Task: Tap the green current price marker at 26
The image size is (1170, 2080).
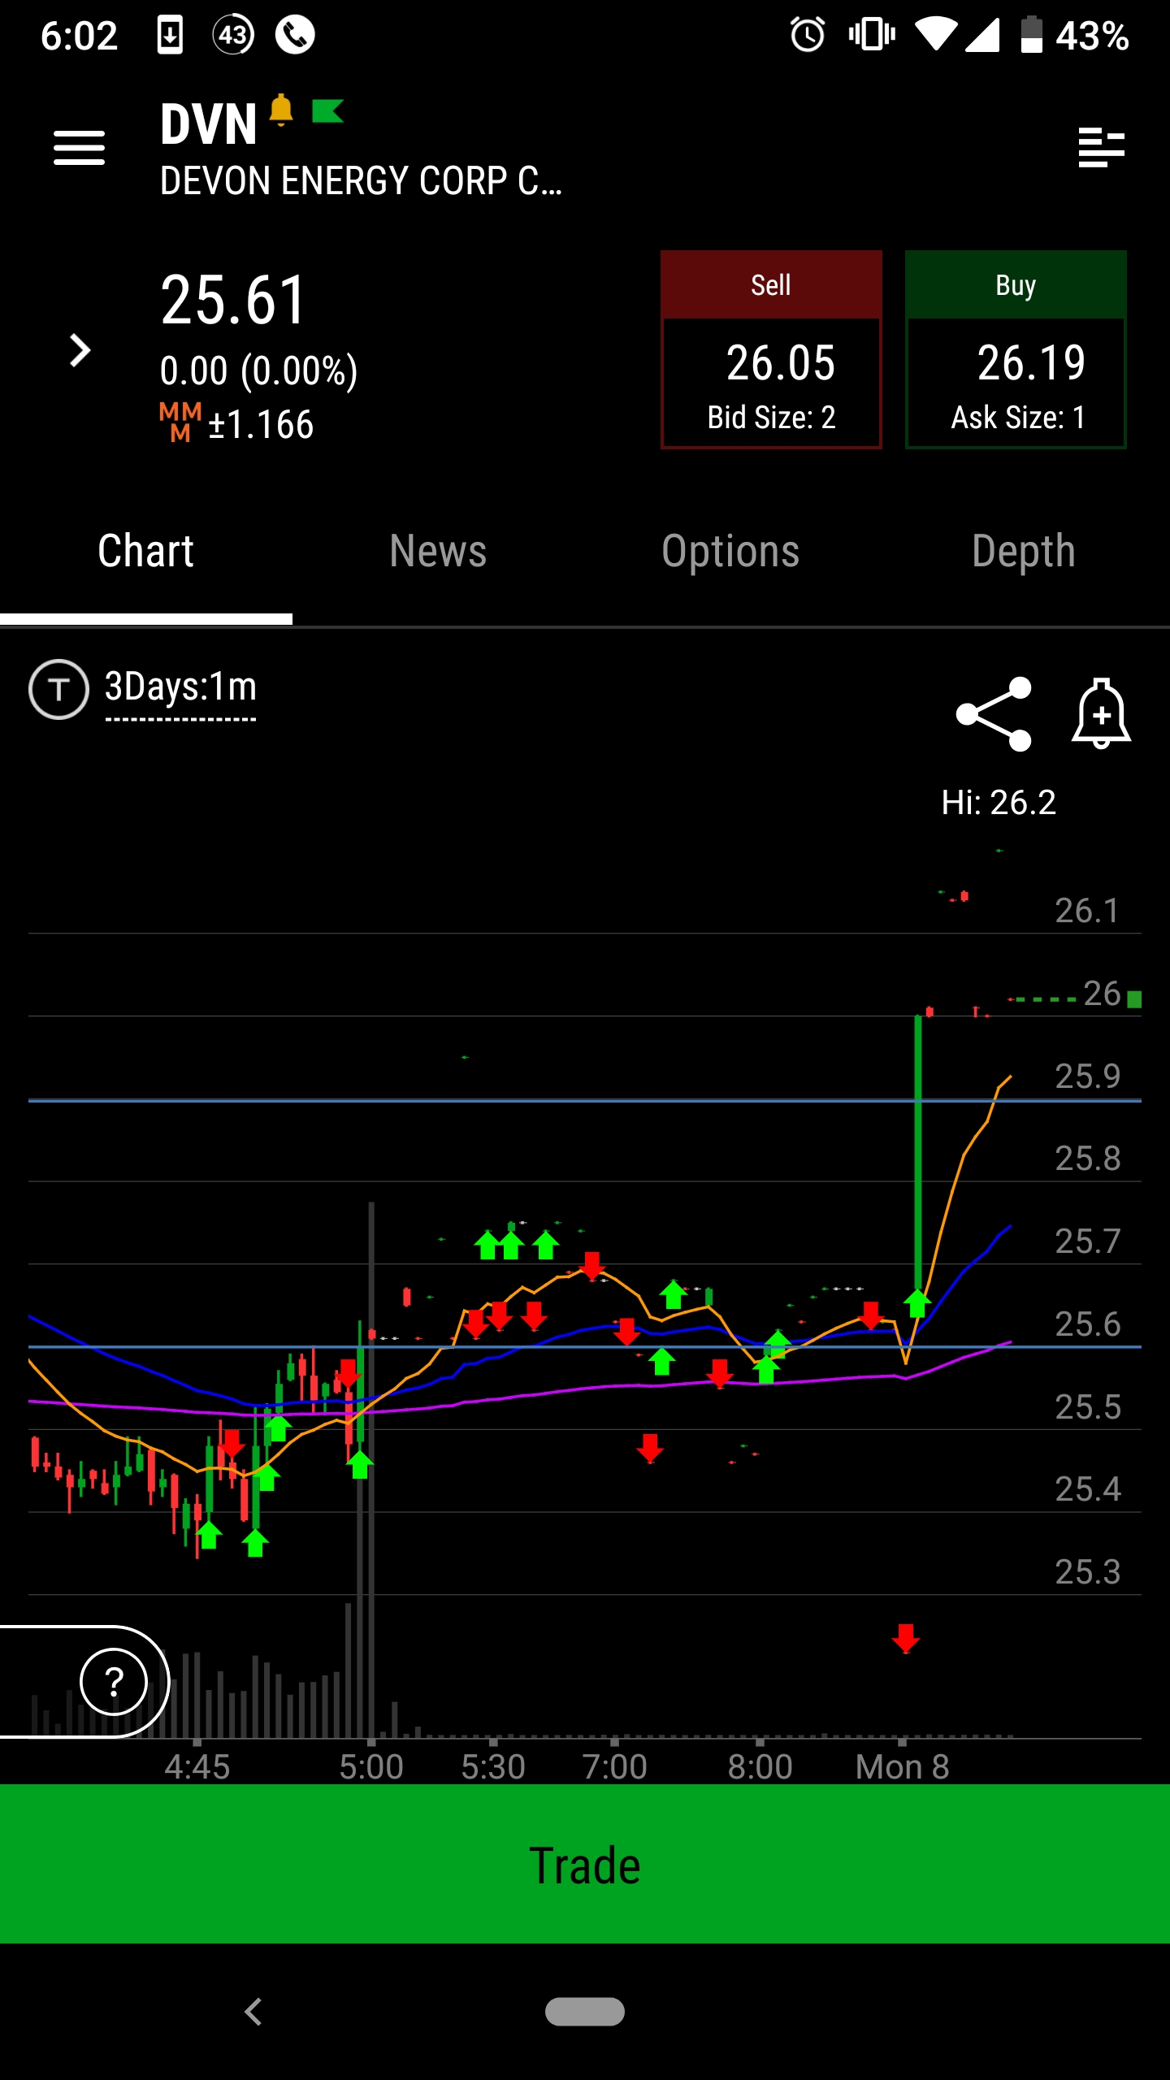Action: [1134, 999]
